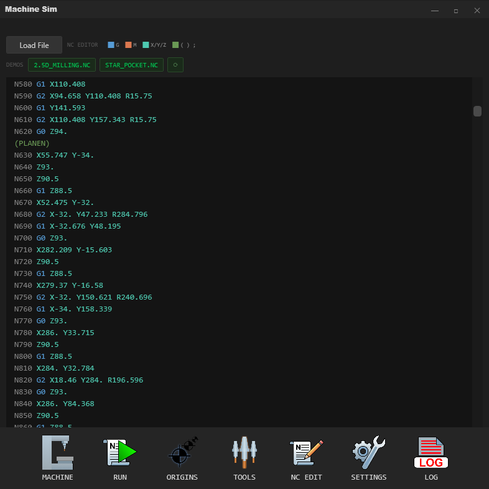Image resolution: width=489 pixels, height=489 pixels.
Task: Click the editor vertical scrollbar thumb
Action: tap(477, 111)
